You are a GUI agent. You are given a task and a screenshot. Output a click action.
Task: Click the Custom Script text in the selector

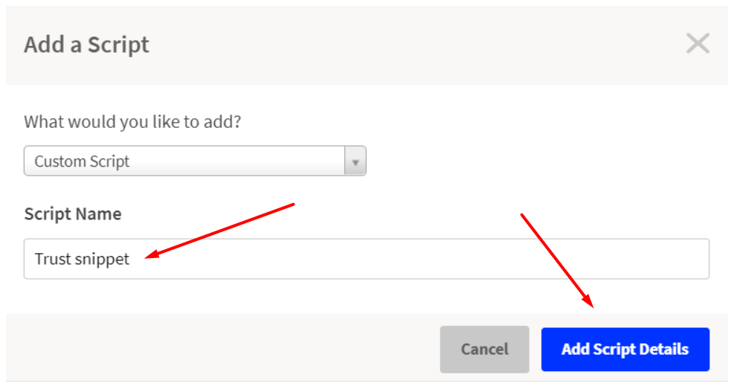tap(82, 161)
